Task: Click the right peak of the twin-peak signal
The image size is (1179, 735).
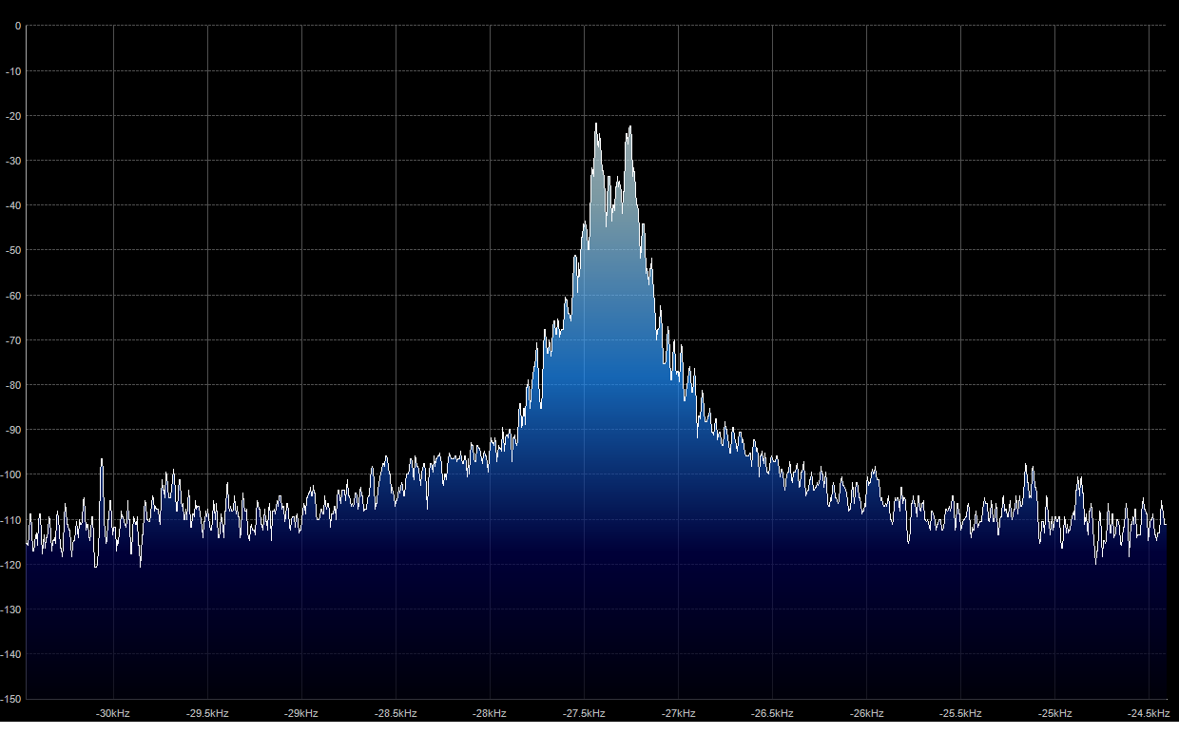Action: 629,128
